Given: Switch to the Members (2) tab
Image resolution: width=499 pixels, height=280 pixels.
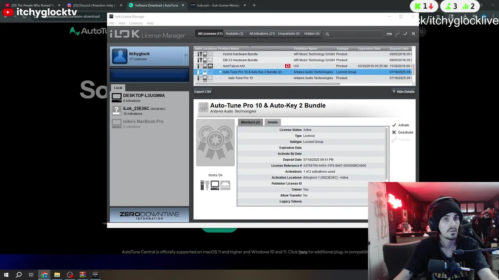Looking at the screenshot, I should (250, 122).
